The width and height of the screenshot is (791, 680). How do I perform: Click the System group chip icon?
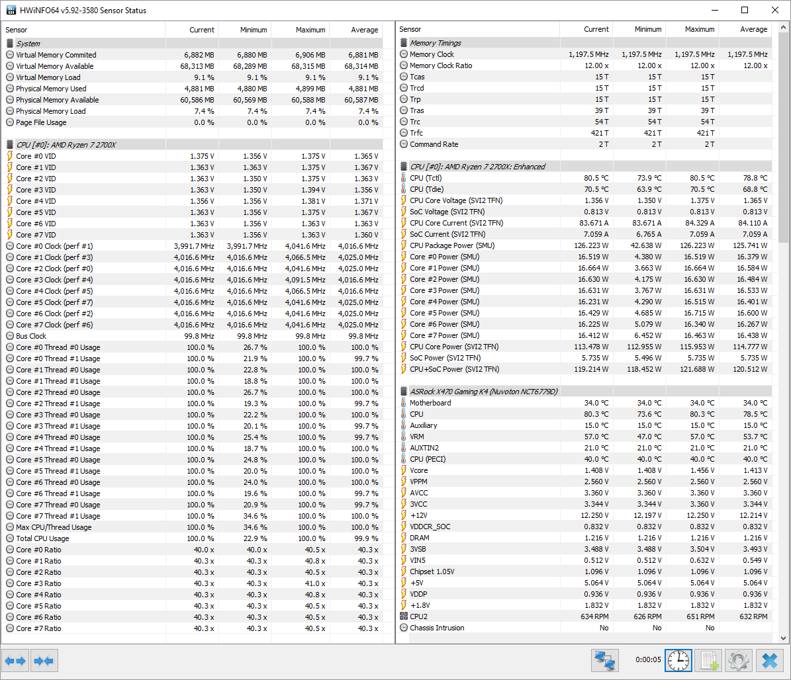[x=9, y=44]
